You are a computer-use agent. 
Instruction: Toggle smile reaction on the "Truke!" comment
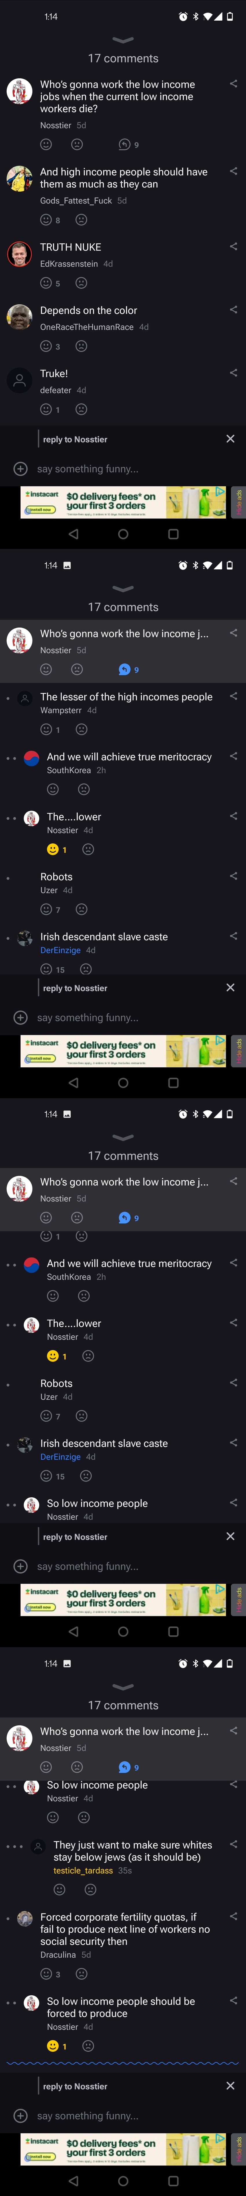(x=47, y=409)
